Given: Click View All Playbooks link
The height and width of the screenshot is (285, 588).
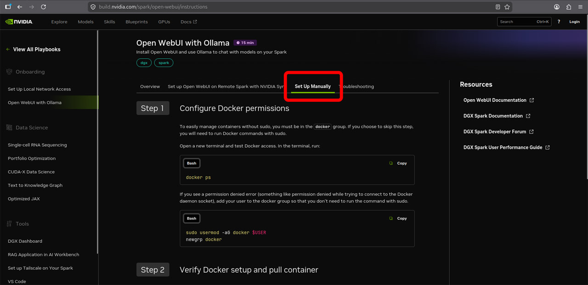Looking at the screenshot, I should (x=37, y=50).
